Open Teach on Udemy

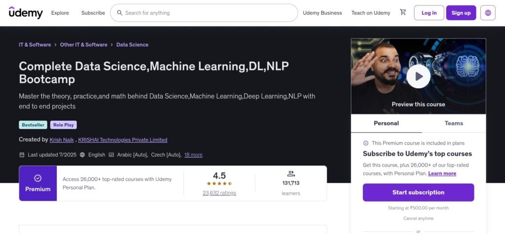click(371, 13)
